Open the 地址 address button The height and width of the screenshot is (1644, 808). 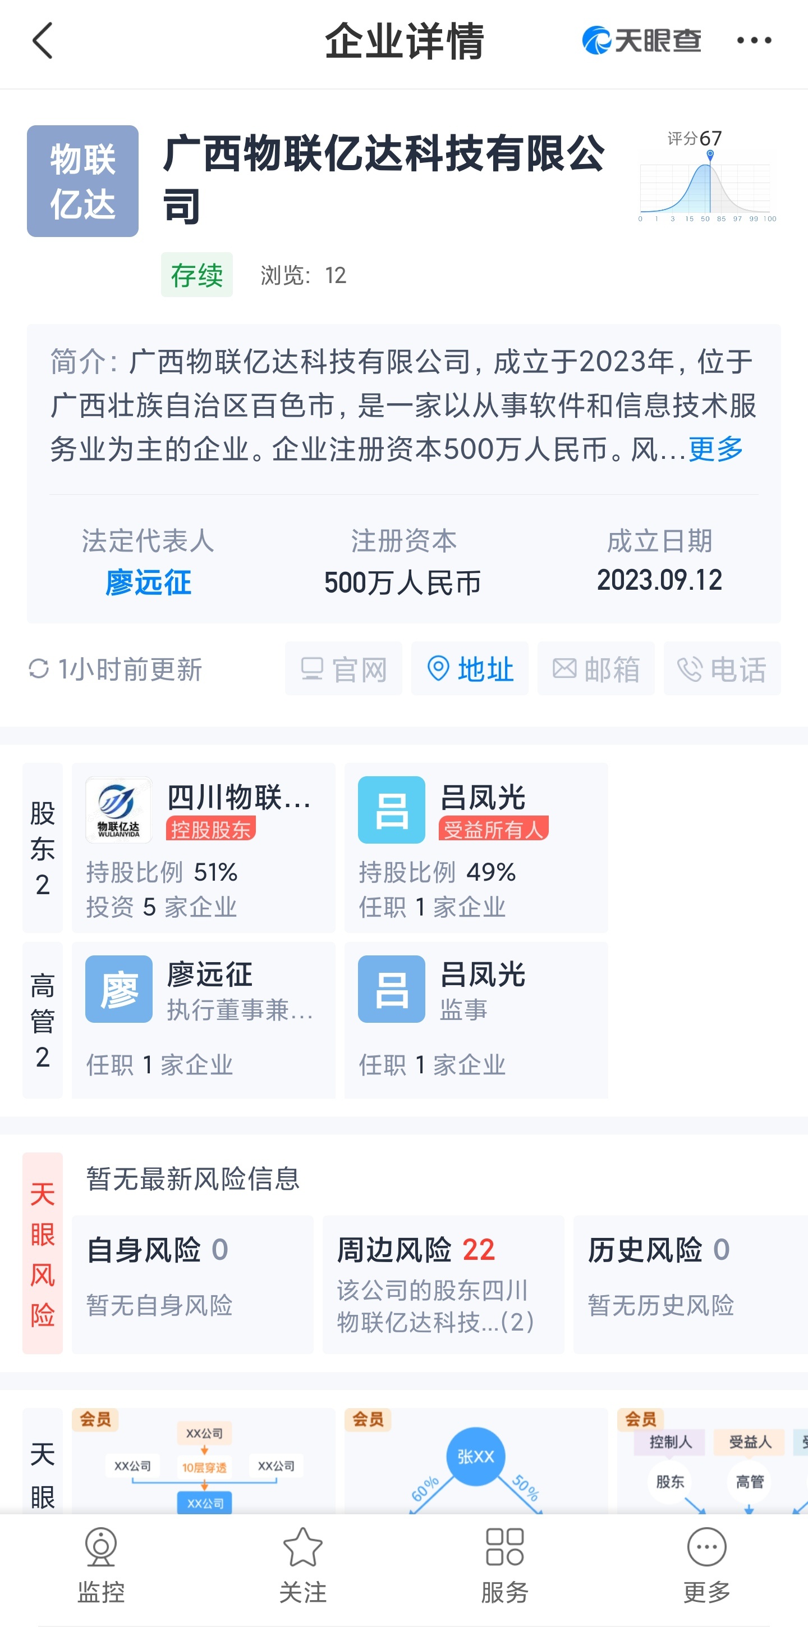(x=470, y=669)
